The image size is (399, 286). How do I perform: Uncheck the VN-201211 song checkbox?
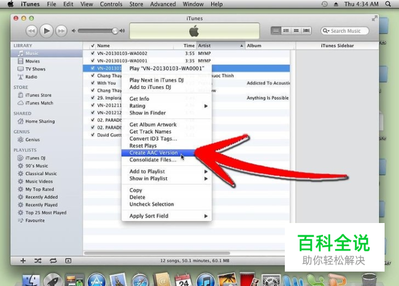93,105
